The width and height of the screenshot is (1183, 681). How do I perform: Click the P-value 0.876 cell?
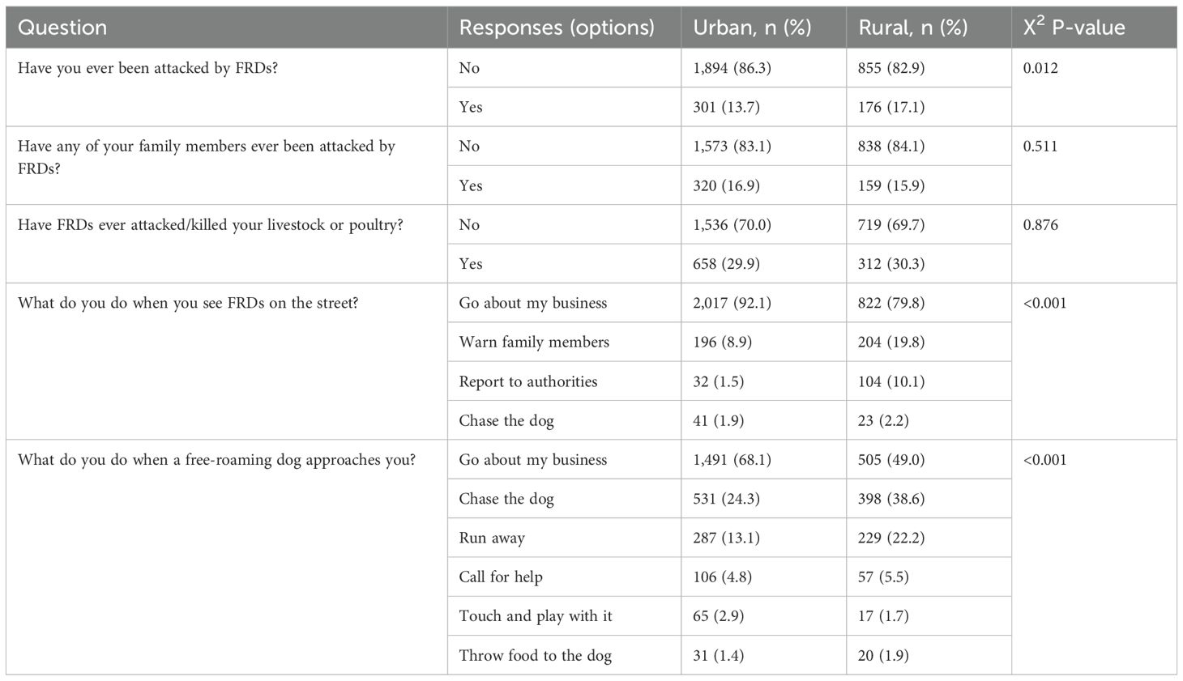click(1040, 225)
